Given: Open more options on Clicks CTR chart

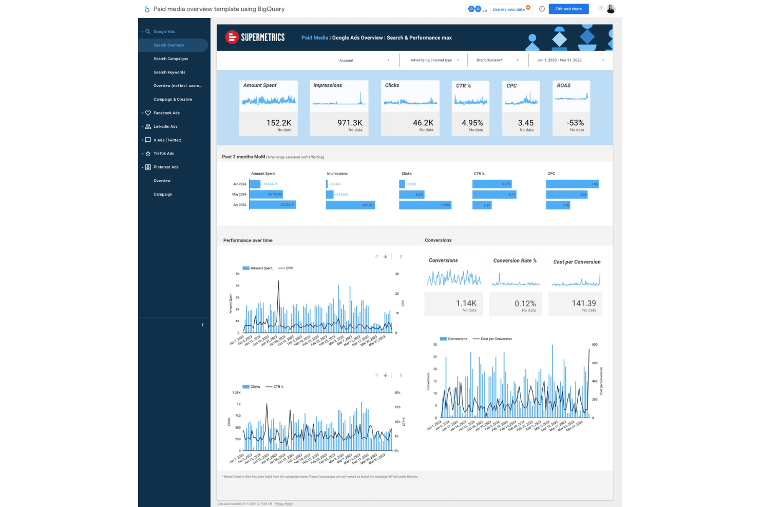Looking at the screenshot, I should click(x=401, y=375).
